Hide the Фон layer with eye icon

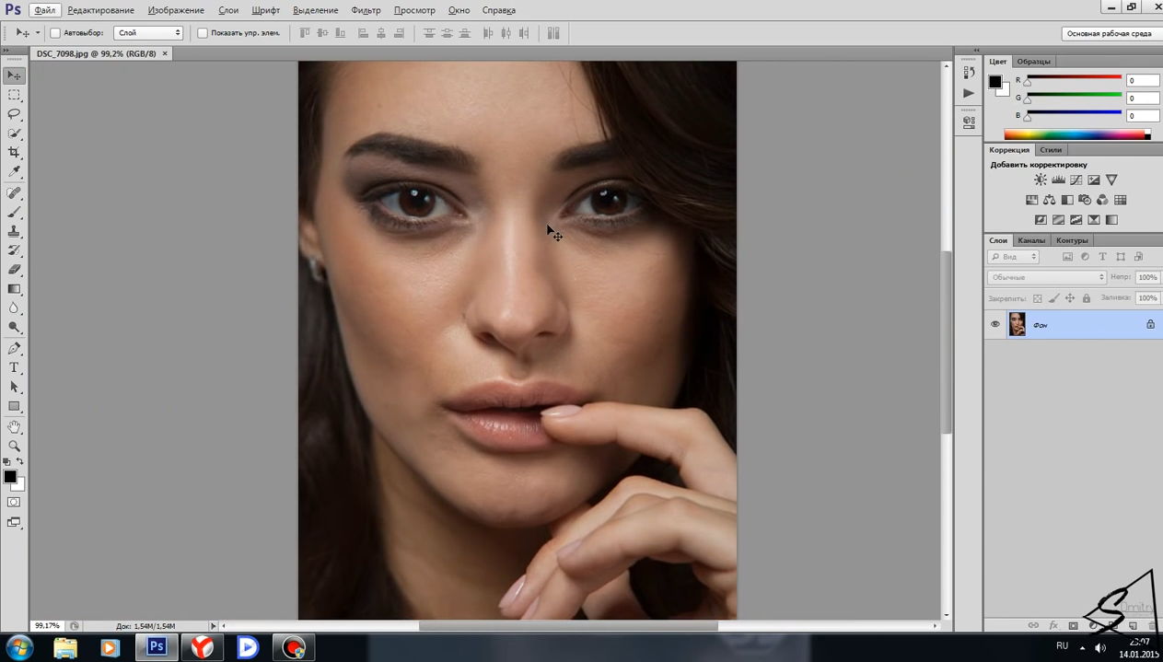(994, 324)
